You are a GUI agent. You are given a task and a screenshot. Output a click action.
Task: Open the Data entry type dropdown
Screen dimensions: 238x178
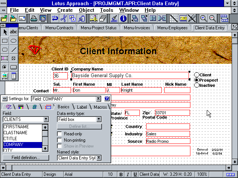99,119
